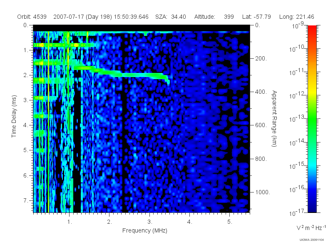
Task: Click the 'Apparent Range (km)' axis label
Action: [x=274, y=118]
